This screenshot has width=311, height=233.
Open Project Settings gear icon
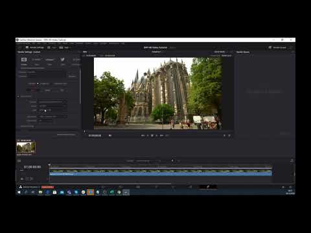(290, 187)
